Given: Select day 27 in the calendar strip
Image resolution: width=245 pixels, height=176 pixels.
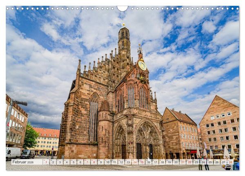Looking at the screenshot, I should tap(224, 162).
